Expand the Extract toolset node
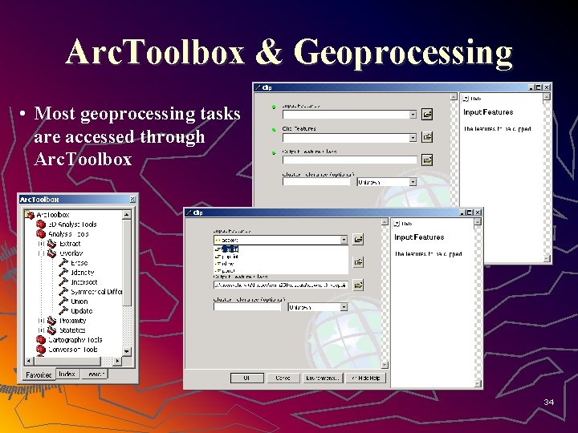The image size is (578, 433). click(41, 244)
